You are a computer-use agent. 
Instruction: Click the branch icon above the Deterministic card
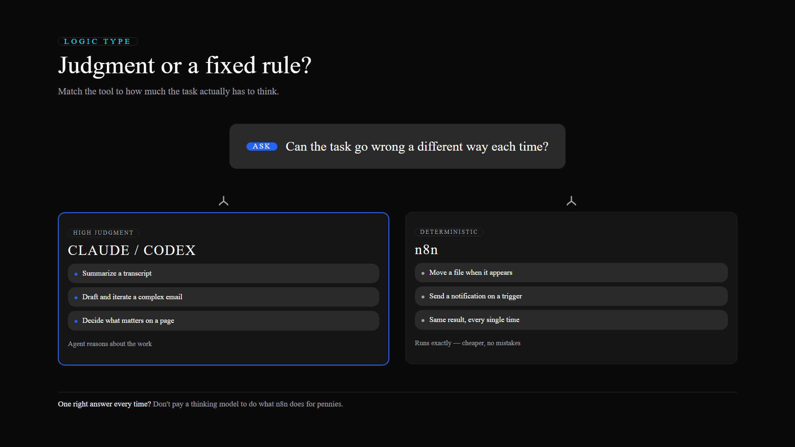pos(571,201)
